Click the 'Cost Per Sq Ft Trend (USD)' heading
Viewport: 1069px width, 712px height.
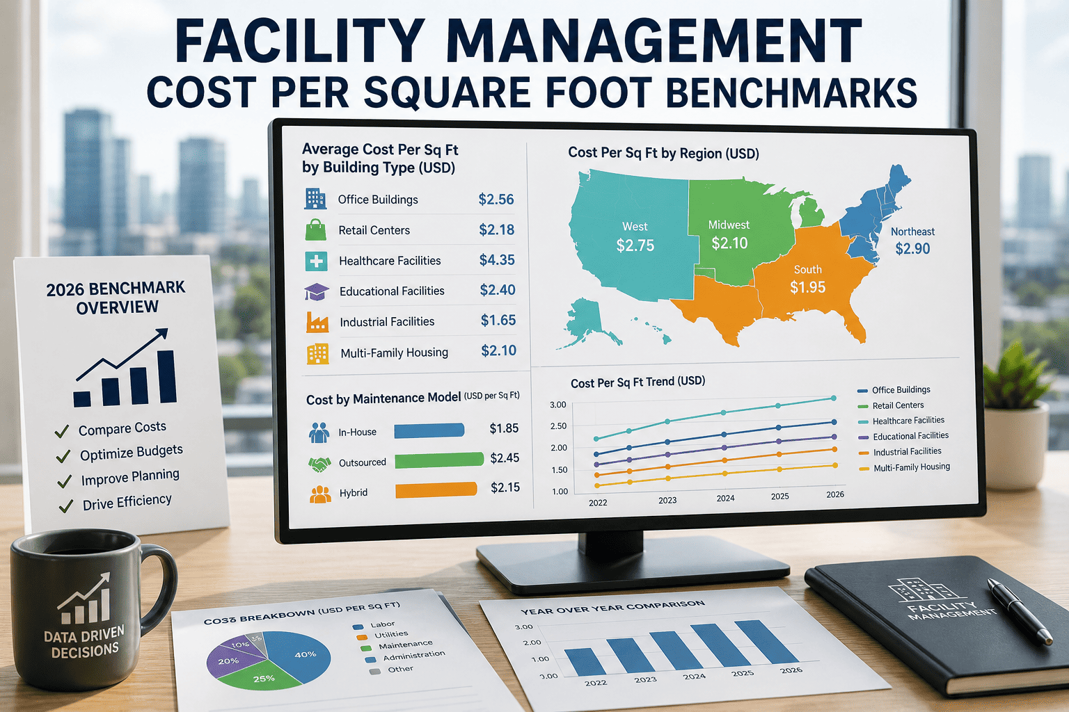[x=638, y=382]
